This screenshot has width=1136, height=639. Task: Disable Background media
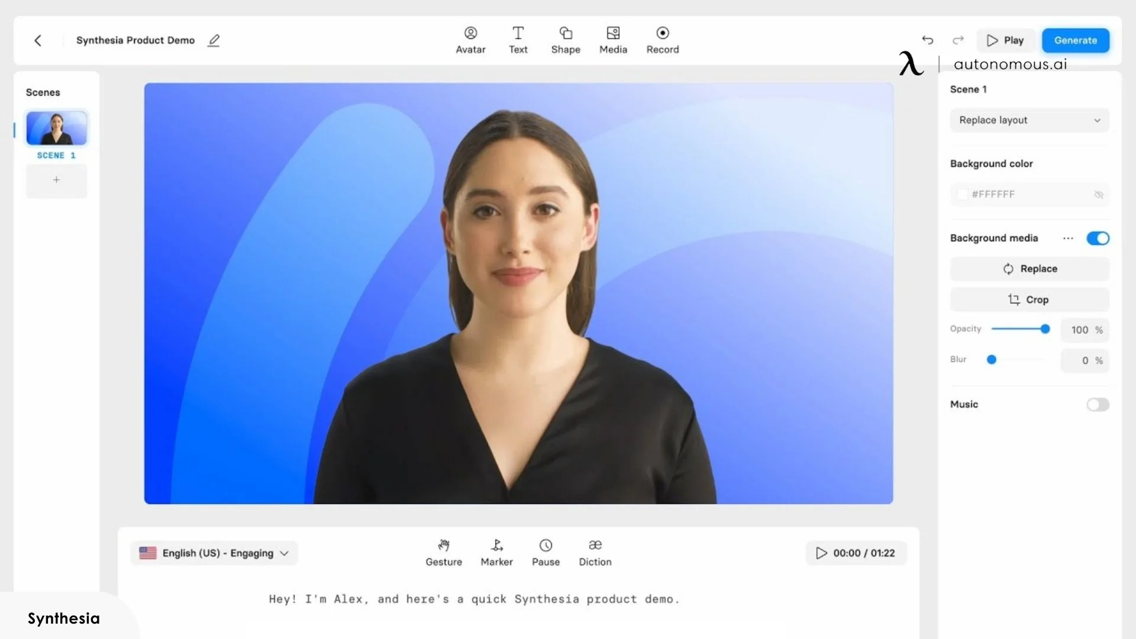click(1098, 238)
